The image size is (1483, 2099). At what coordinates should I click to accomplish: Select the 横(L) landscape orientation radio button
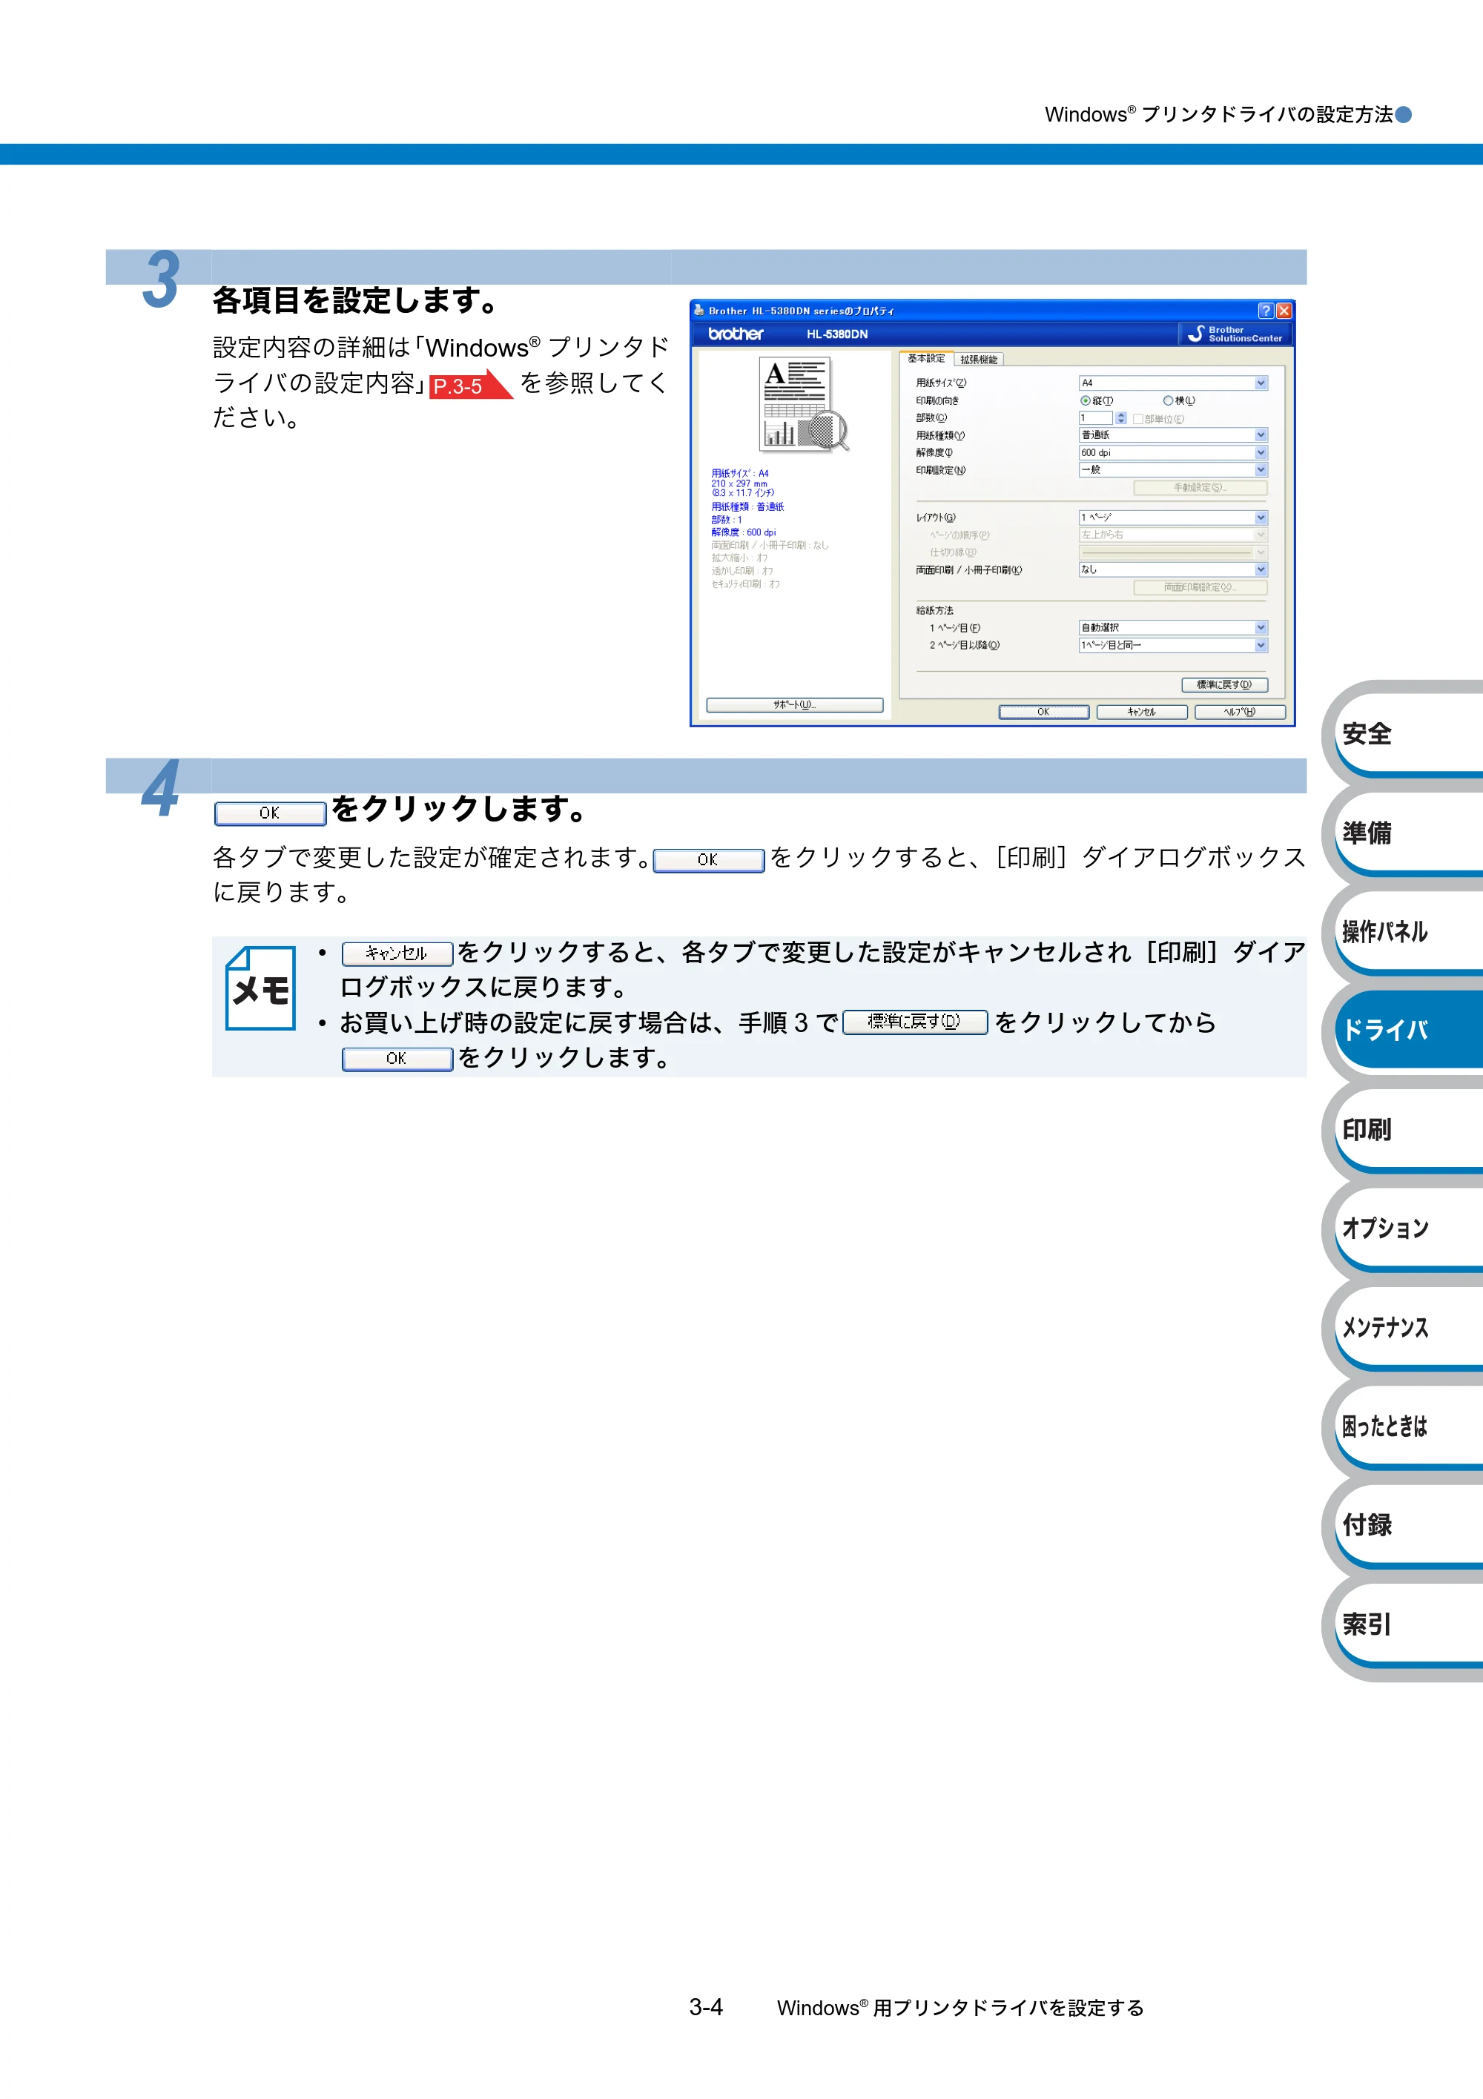pos(1168,400)
